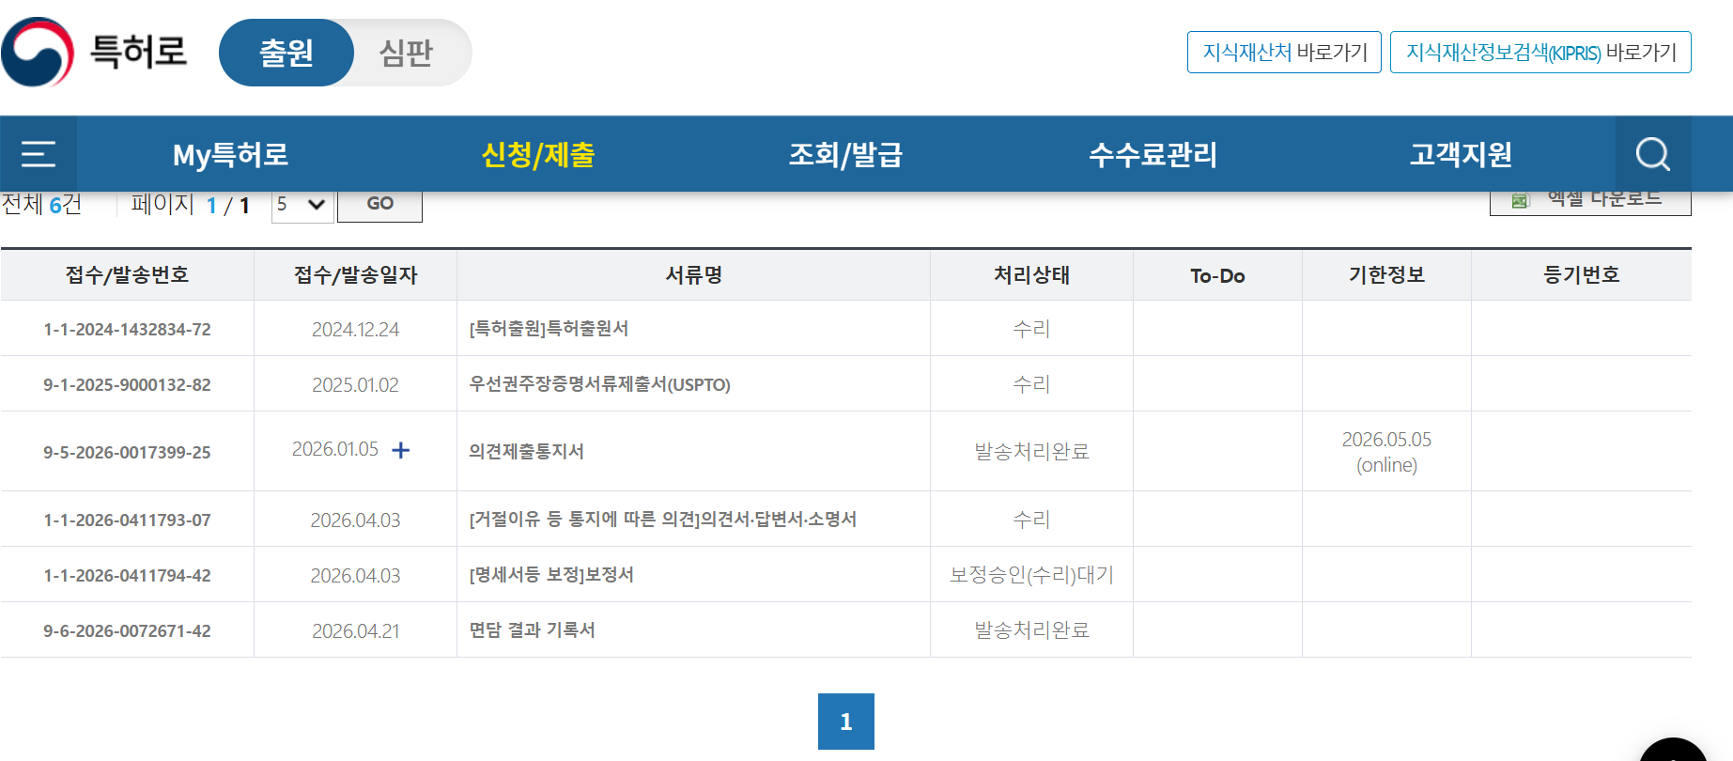Screen dimensions: 1733x761
Task: Expand the plus icon next to 2026.01.05
Action: (x=401, y=450)
